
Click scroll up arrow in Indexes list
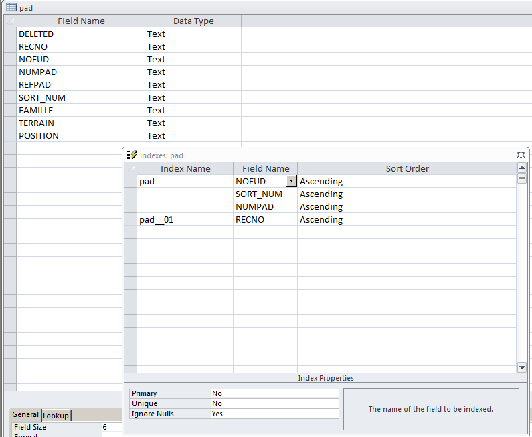click(522, 168)
